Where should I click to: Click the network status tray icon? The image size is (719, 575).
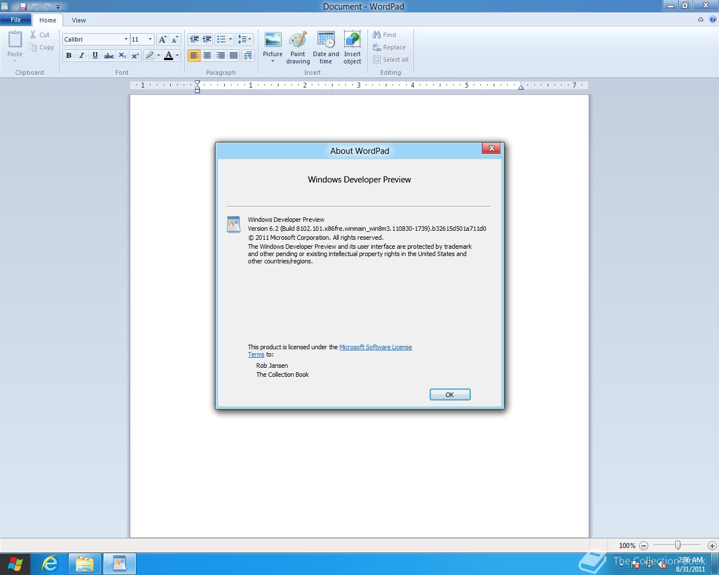point(649,565)
